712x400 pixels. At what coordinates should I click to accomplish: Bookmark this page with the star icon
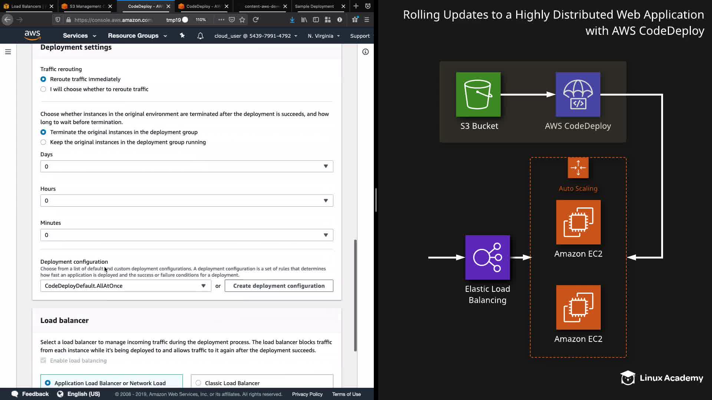tap(242, 20)
